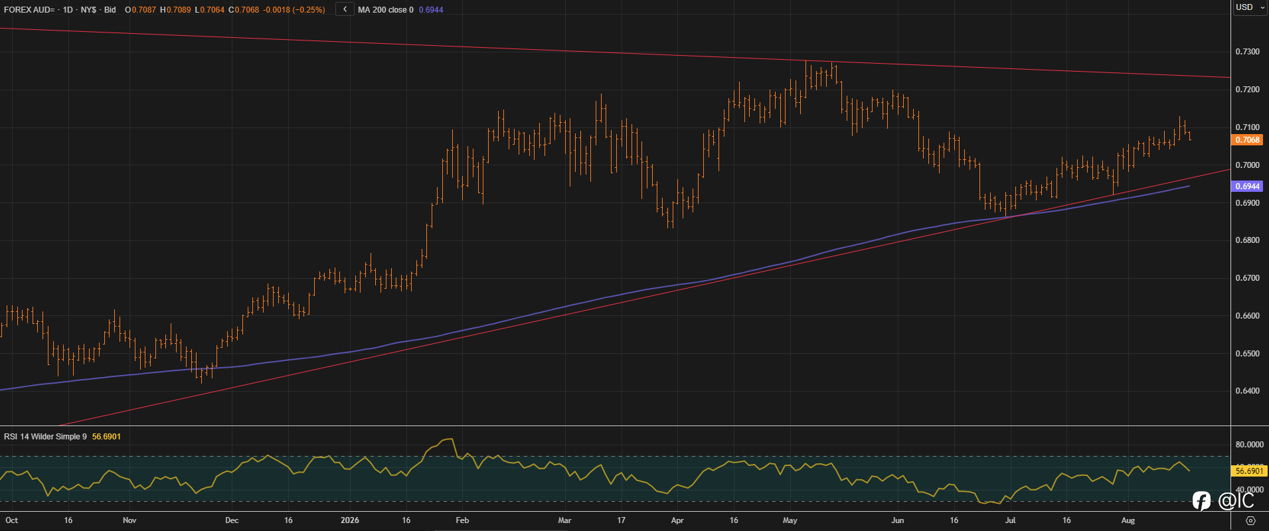Click the 'Jun' time axis label
Screen dimensions: 1269x531
click(898, 520)
